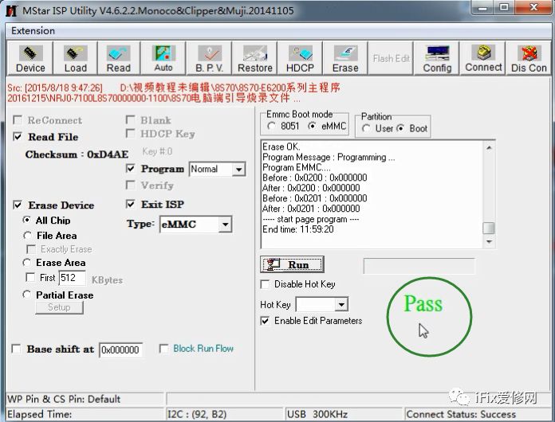Image resolution: width=555 pixels, height=422 pixels.
Task: Toggle the Program checkbox
Action: (x=131, y=168)
